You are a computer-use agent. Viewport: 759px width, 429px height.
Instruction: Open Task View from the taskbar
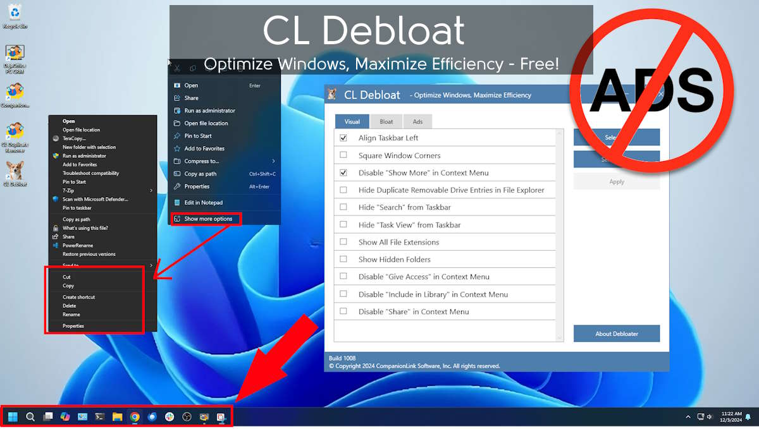pyautogui.click(x=47, y=416)
